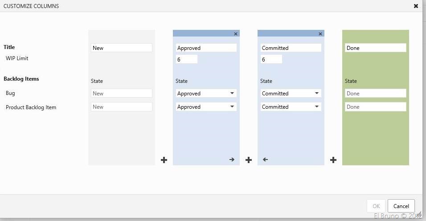Add column between New and Approved
This screenshot has width=426, height=221.
click(164, 160)
